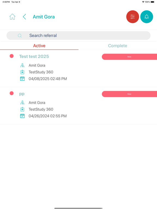Click the home indicator bar
Viewport: 157px width, 210px height.
click(78, 208)
